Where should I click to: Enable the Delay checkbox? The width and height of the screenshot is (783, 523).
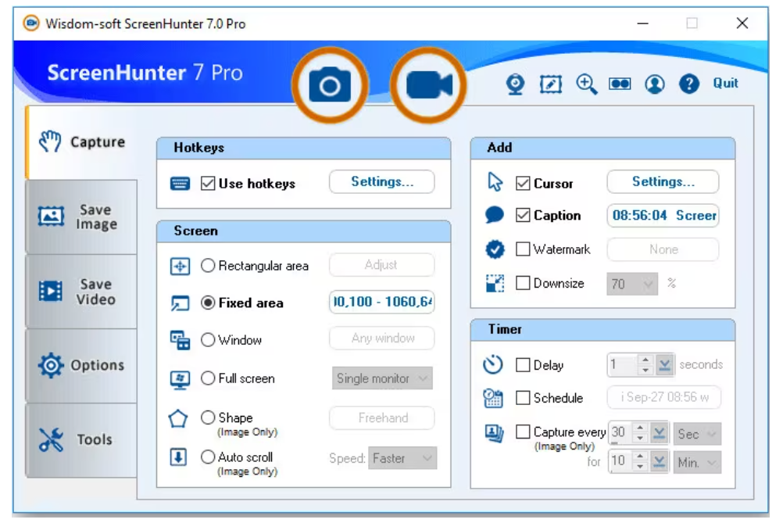coord(523,364)
